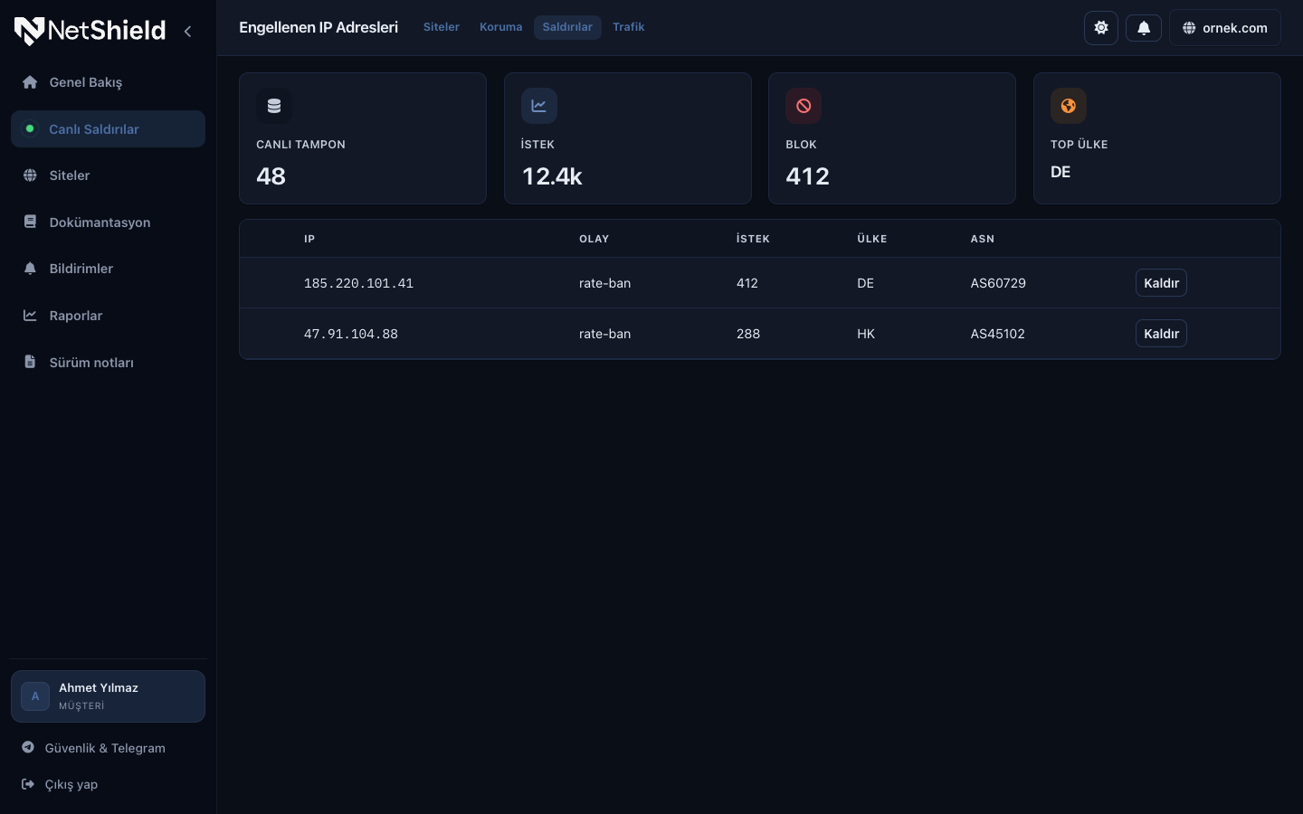The height and width of the screenshot is (814, 1303).
Task: Click the Siteler globe icon in sidebar
Action: coord(30,175)
